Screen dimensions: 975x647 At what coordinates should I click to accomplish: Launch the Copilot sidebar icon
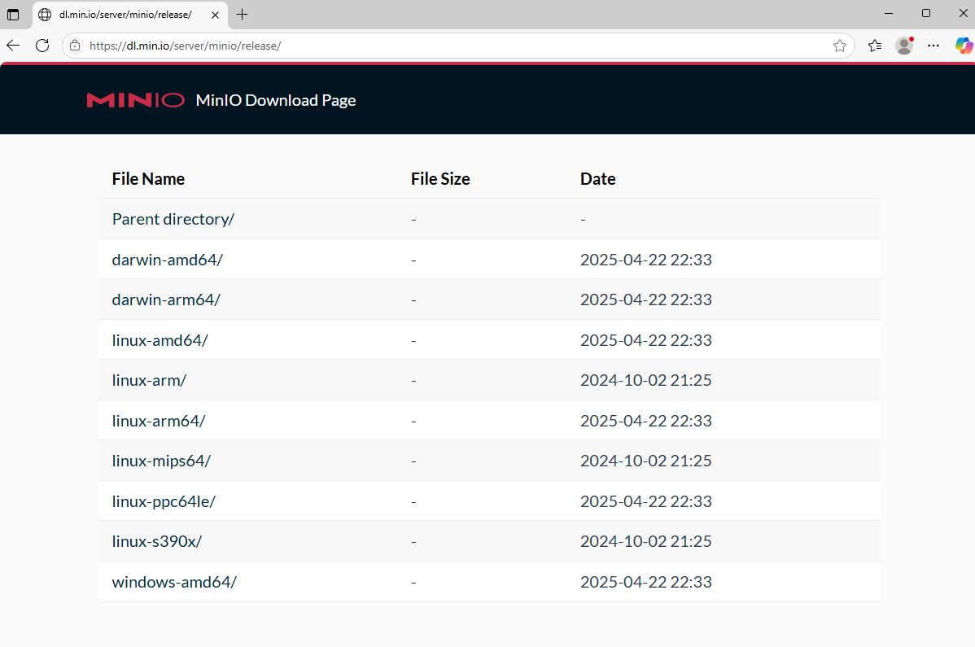pos(963,46)
